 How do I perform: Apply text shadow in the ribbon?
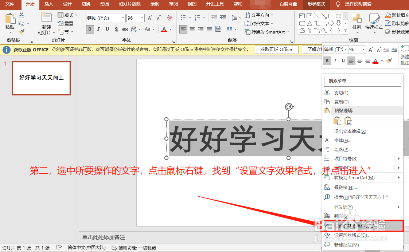pyautogui.click(x=116, y=29)
